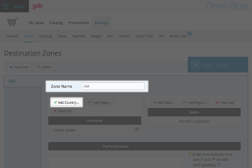Open the hamburger MENU button

[x=14, y=6]
